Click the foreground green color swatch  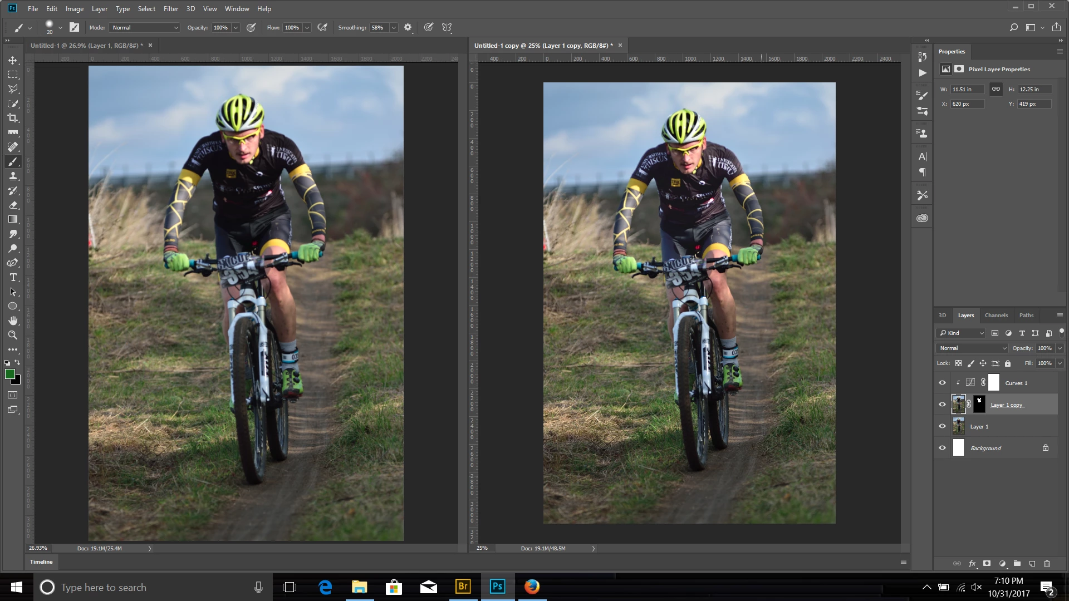tap(10, 375)
